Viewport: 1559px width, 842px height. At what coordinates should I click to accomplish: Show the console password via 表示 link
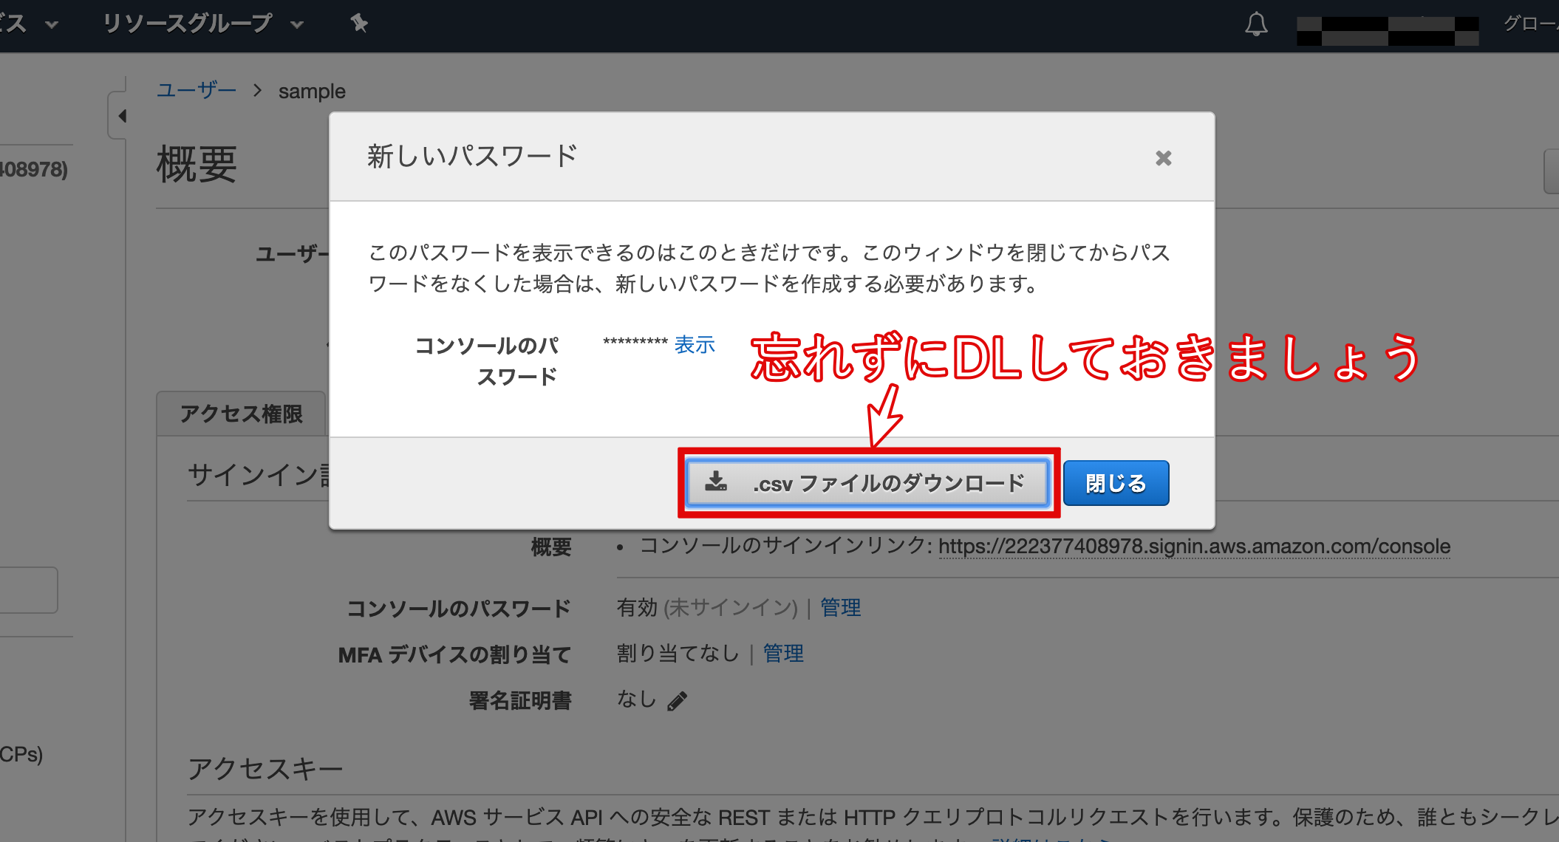click(695, 345)
